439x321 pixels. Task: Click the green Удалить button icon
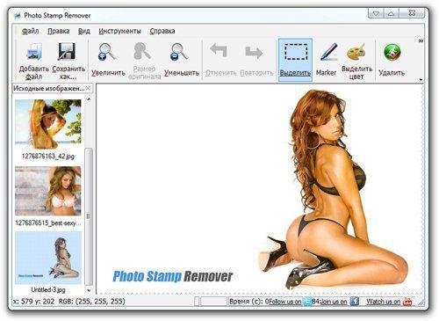[x=392, y=53]
